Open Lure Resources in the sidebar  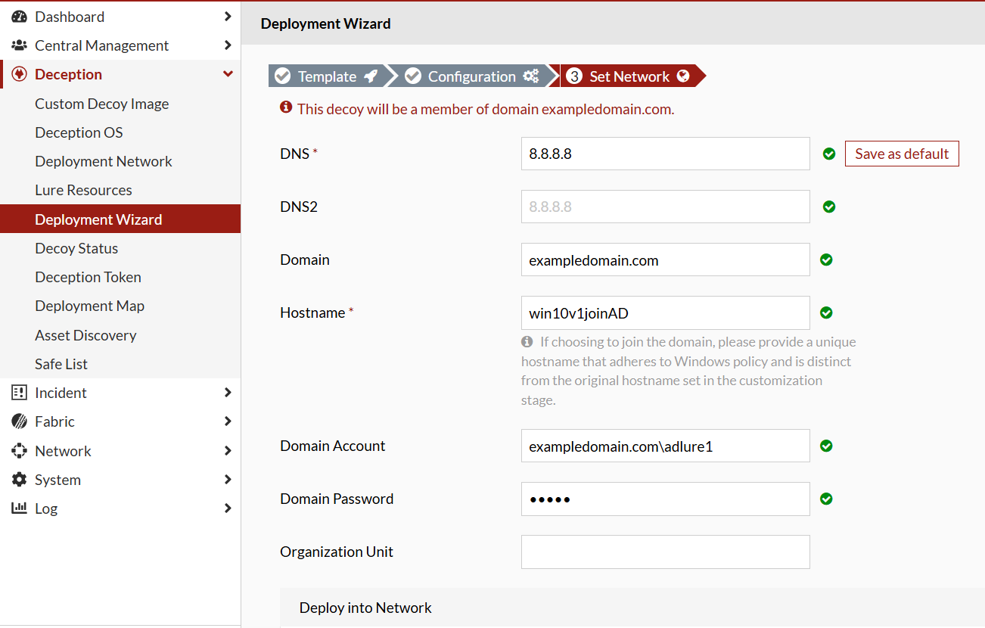(x=83, y=190)
